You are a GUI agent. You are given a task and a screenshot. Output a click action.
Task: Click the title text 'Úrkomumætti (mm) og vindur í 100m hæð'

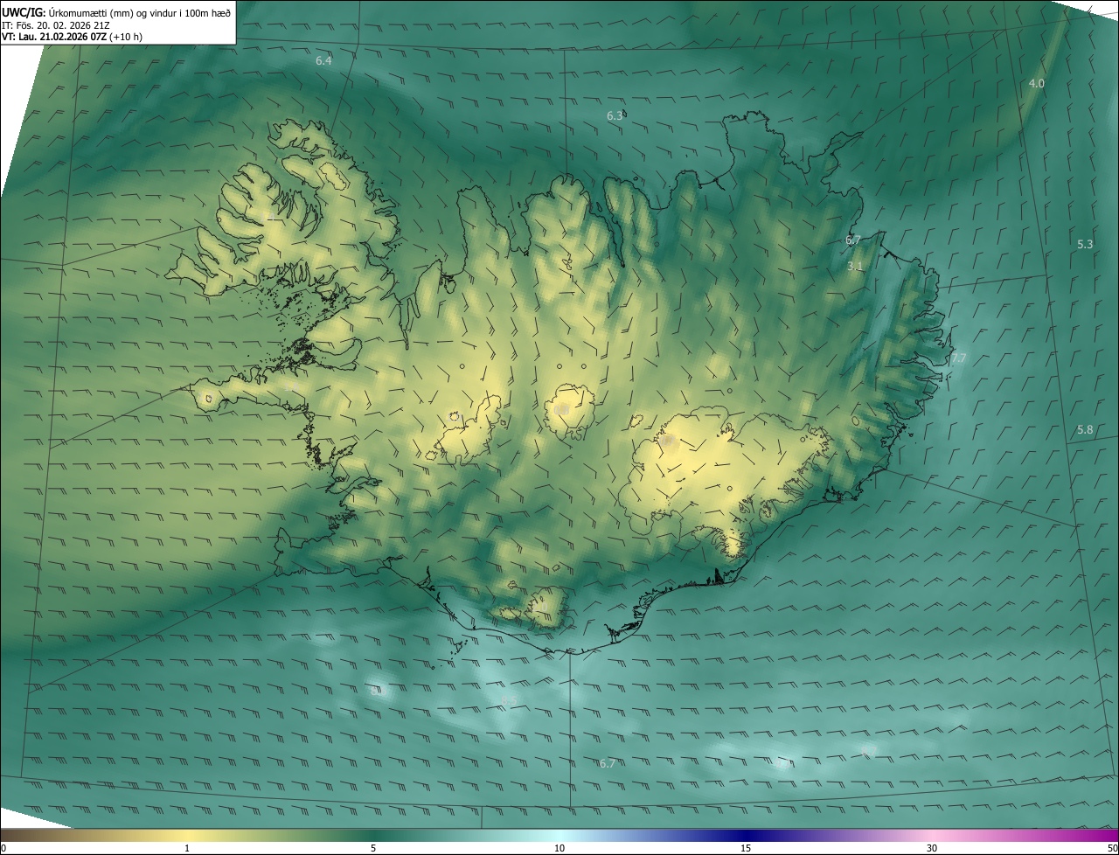(140, 12)
